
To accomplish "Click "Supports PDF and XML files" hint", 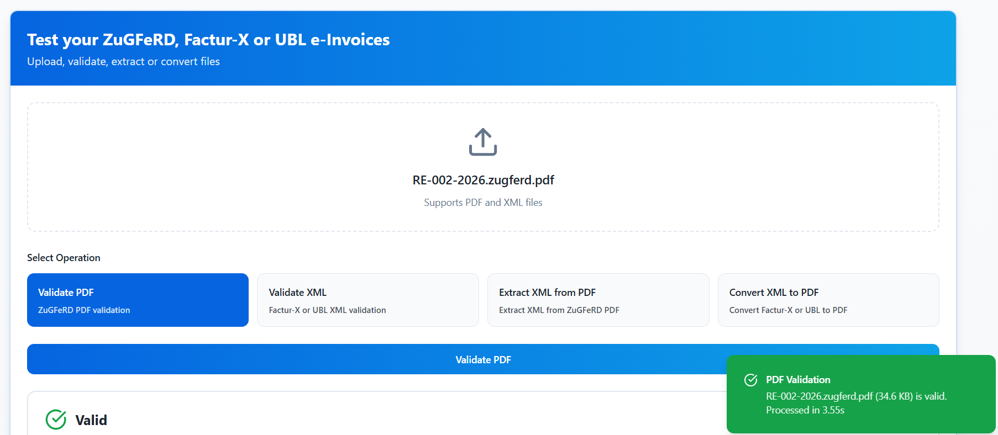I will [483, 203].
